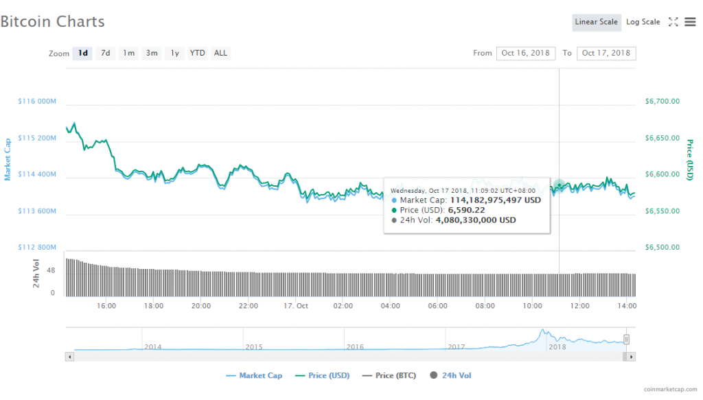The height and width of the screenshot is (400, 703).
Task: Click the From date field
Action: coord(526,53)
